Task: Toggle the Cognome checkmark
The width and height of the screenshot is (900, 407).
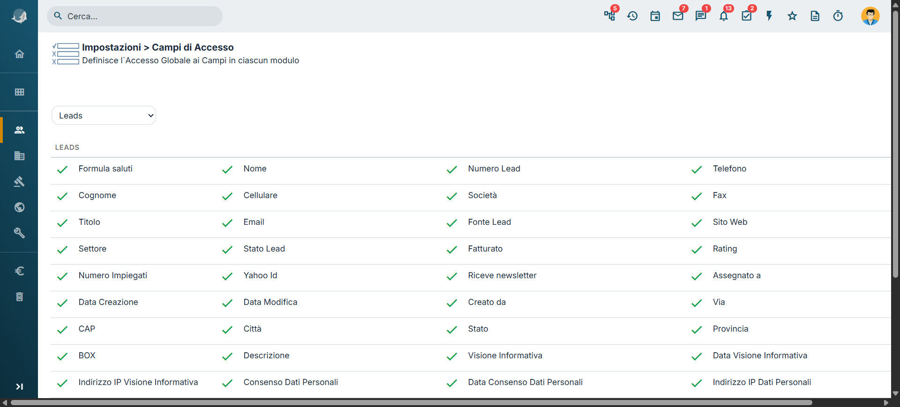Action: (x=62, y=196)
